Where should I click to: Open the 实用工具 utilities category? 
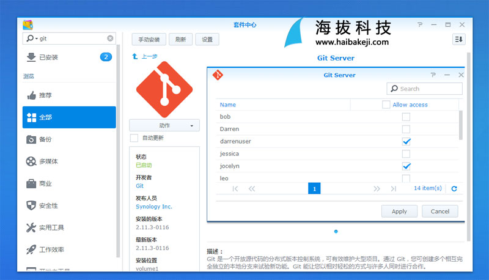(x=69, y=227)
